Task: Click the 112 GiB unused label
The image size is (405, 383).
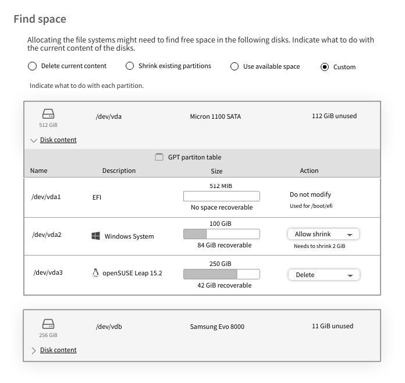Action: (x=335, y=116)
